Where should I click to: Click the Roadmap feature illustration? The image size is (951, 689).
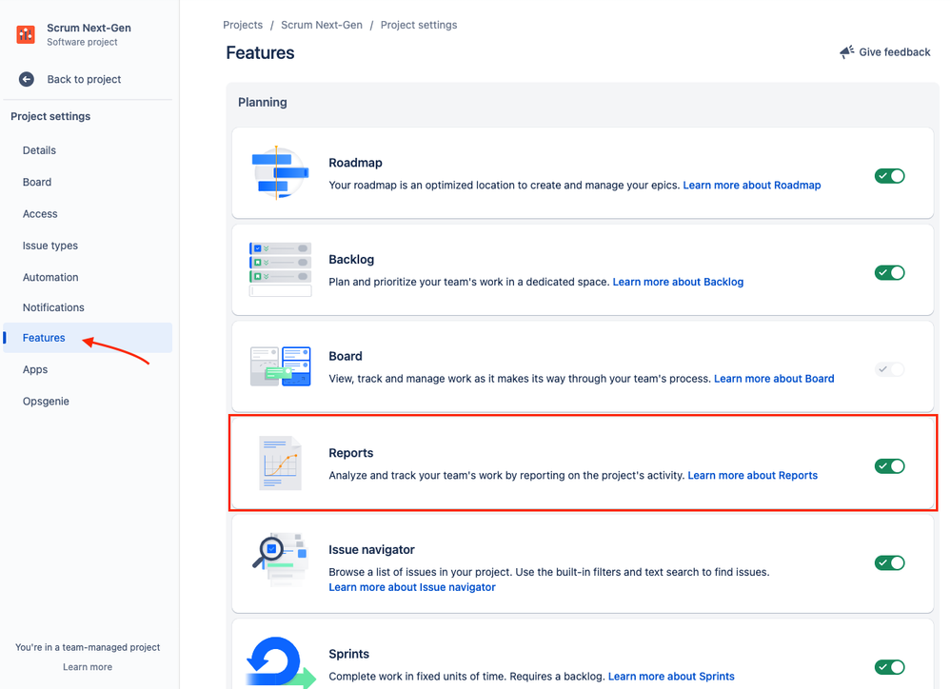pos(280,173)
